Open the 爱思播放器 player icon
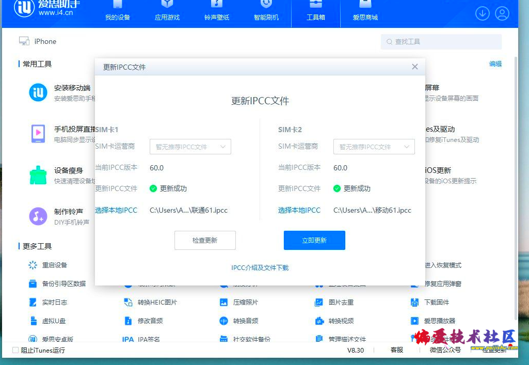This screenshot has height=365, width=529. 414,321
